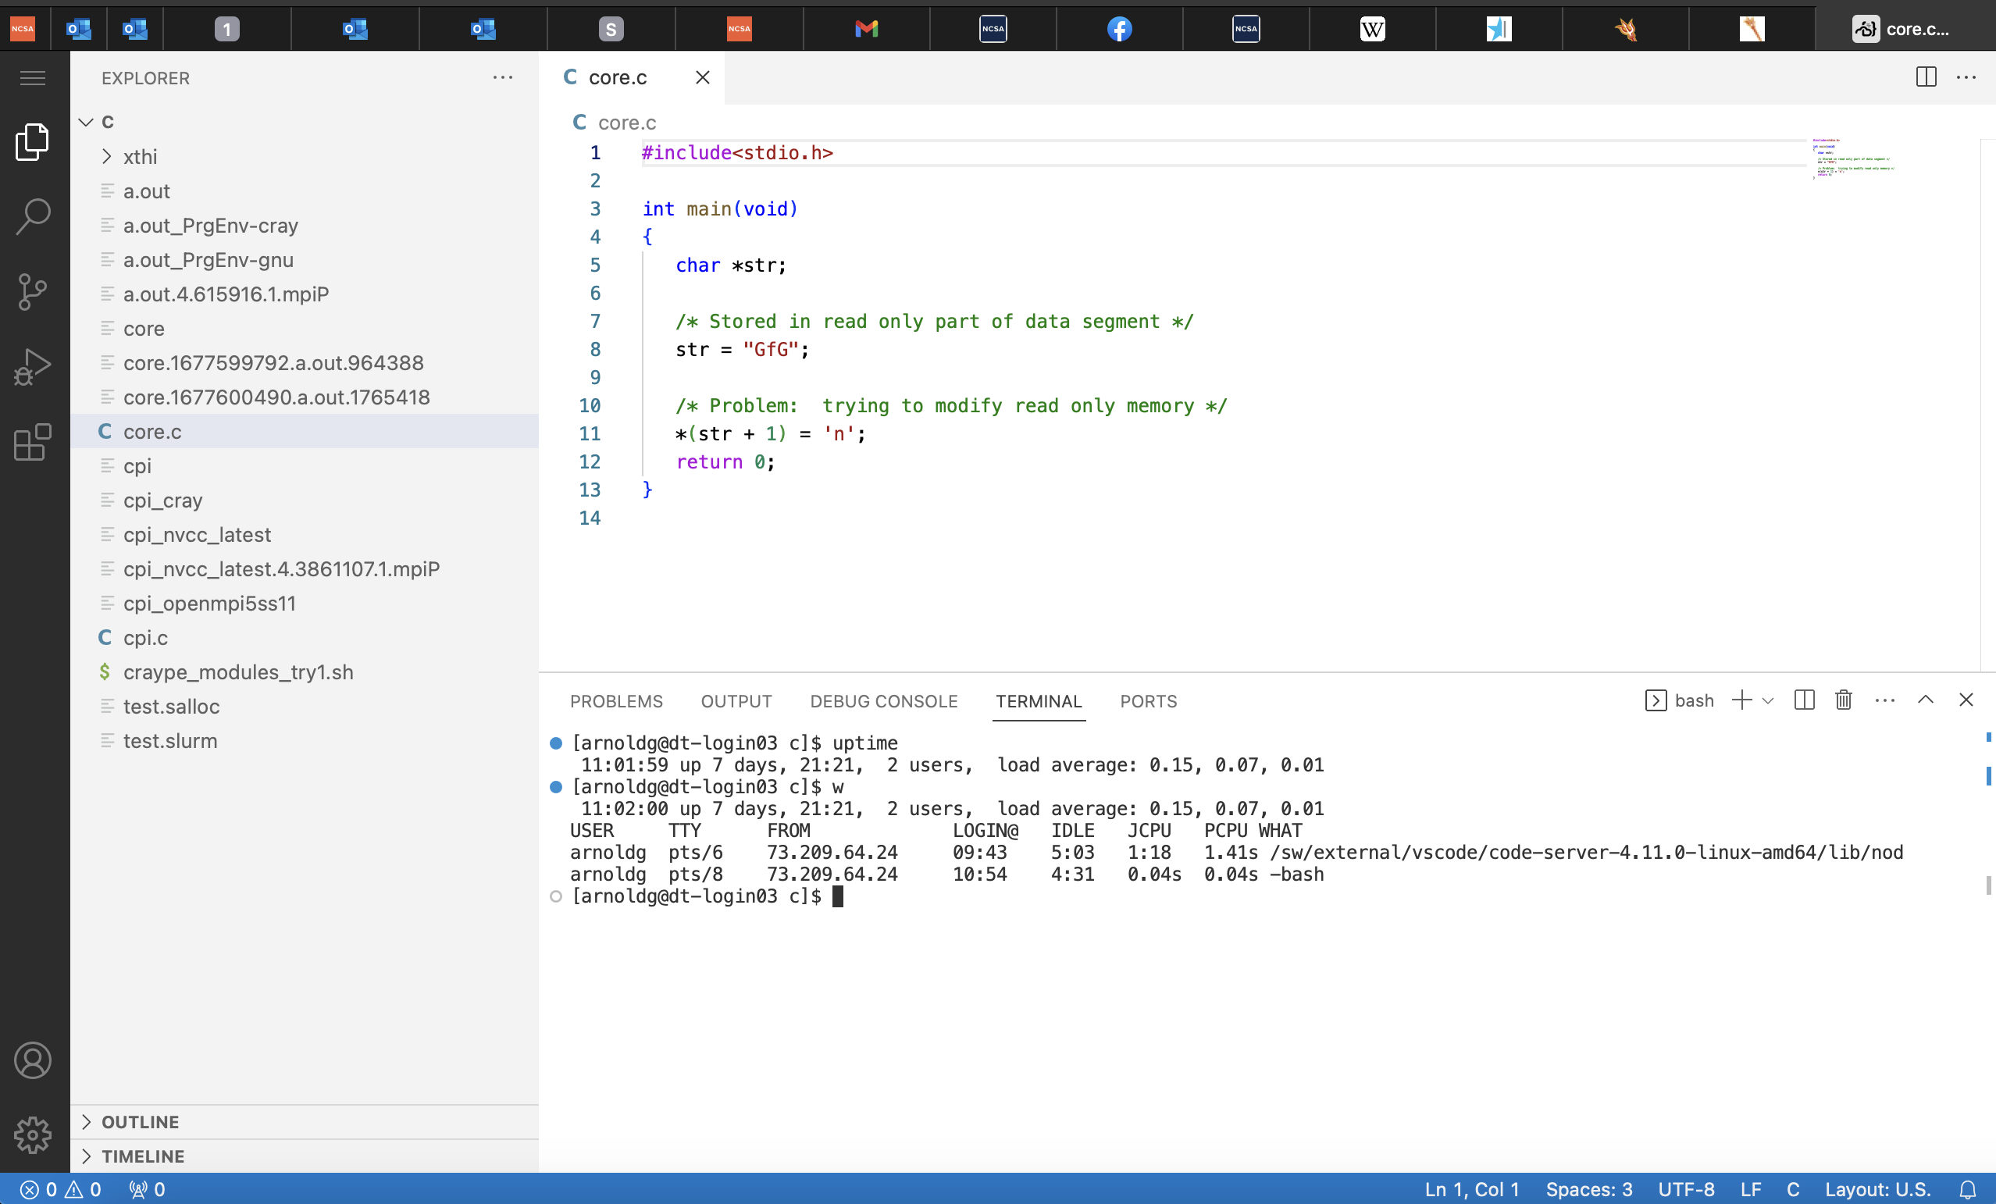The image size is (1996, 1204).
Task: Open the Search sidebar icon
Action: tap(32, 216)
